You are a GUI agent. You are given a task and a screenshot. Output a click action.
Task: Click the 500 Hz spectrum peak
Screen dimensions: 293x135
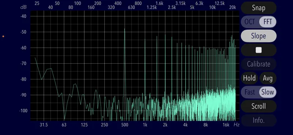[125, 29]
